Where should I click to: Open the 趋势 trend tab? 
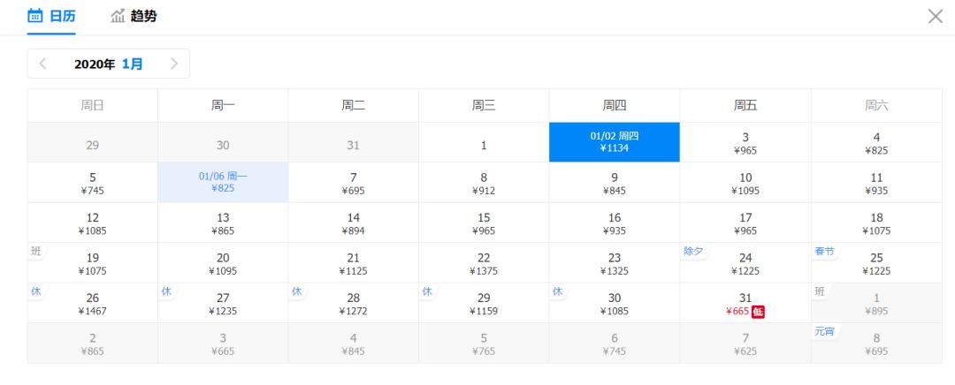[134, 16]
